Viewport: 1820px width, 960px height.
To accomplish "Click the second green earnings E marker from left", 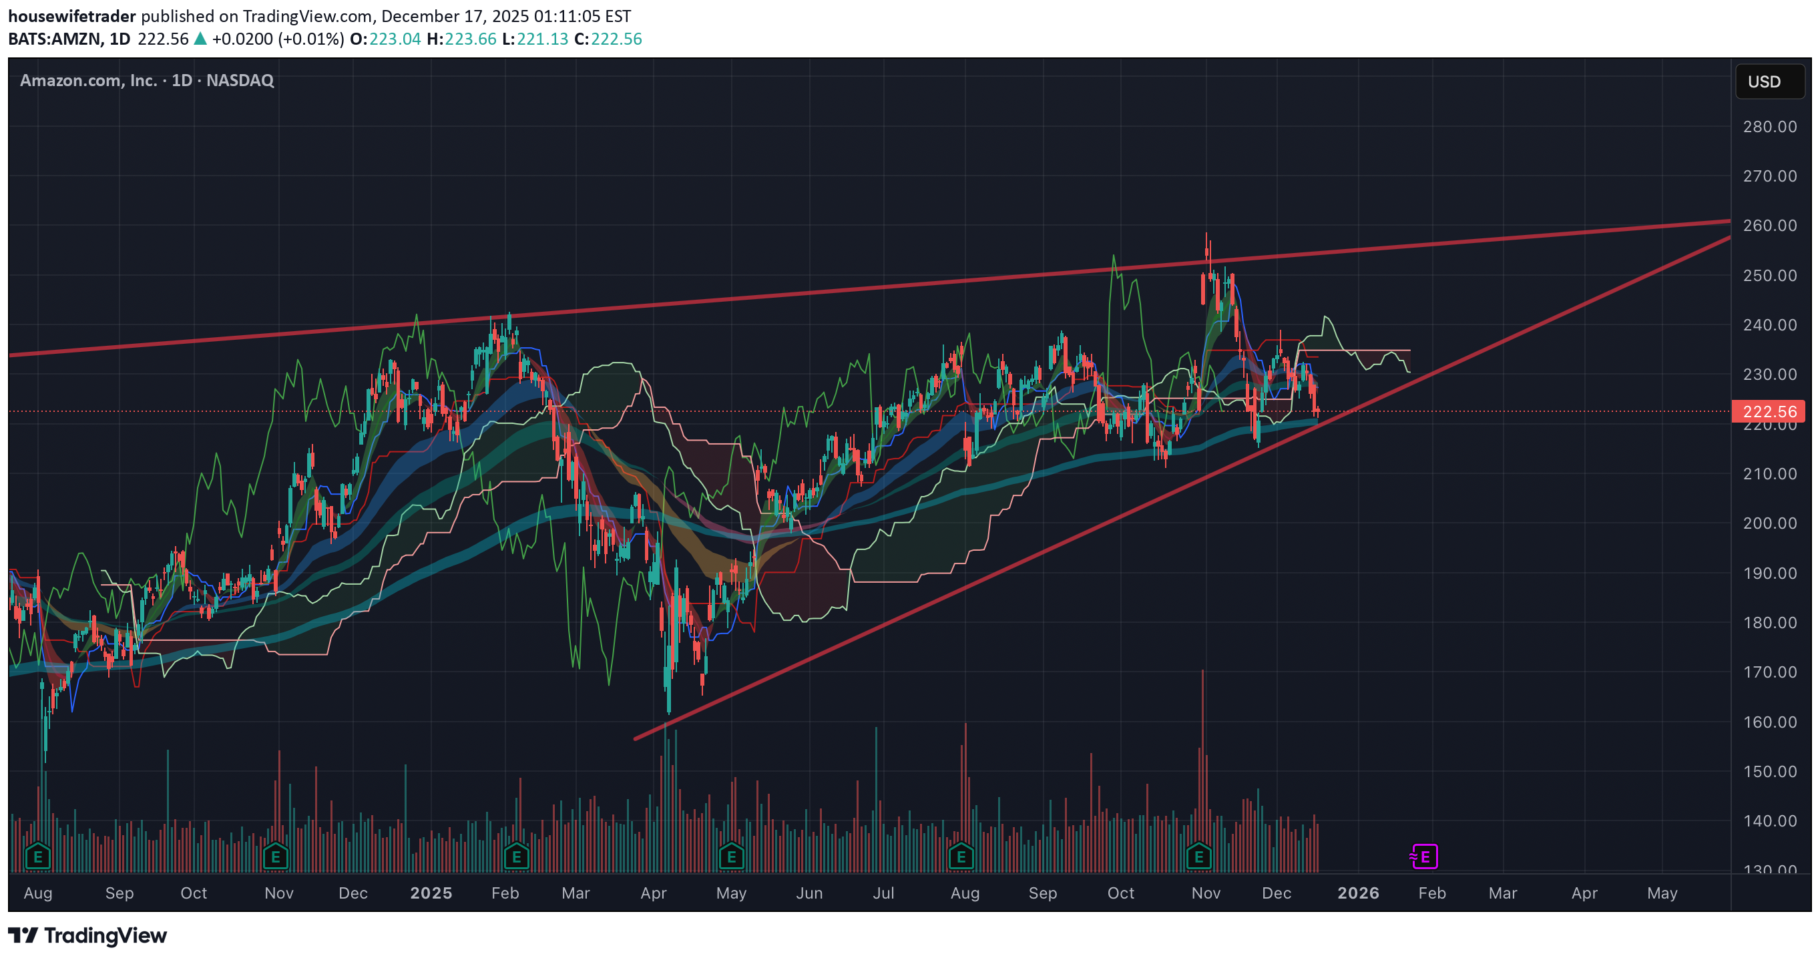I will (x=275, y=857).
